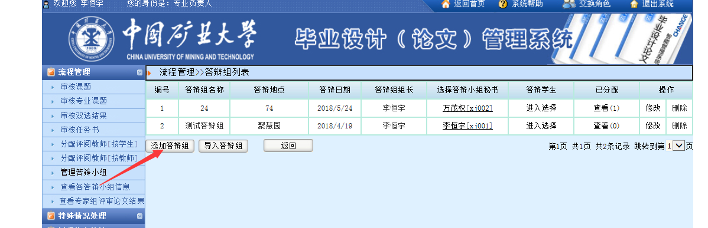Click 查看(1) in group 24 row

(606, 108)
